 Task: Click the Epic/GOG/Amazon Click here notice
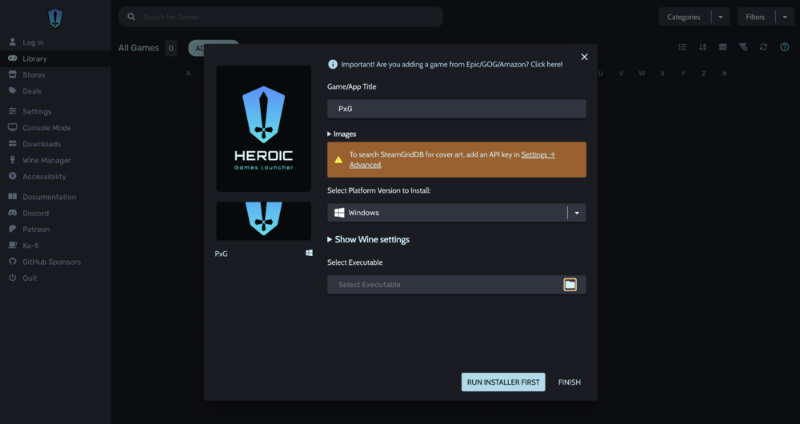[x=451, y=64]
